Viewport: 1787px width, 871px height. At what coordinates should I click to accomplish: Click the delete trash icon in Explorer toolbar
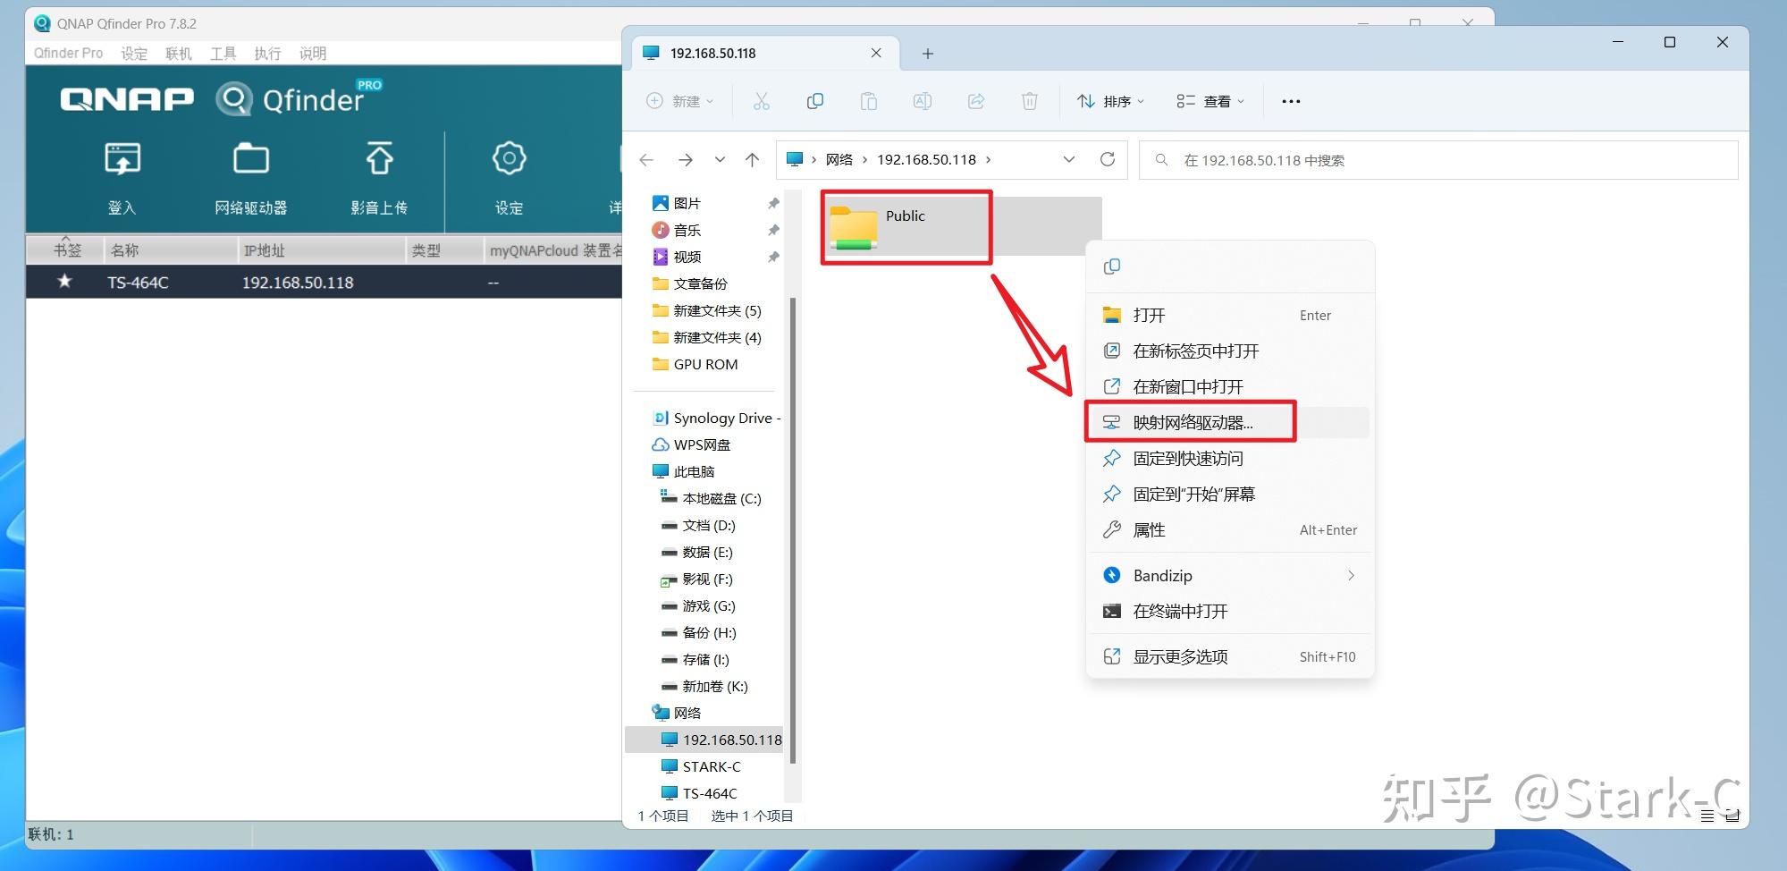click(1030, 101)
